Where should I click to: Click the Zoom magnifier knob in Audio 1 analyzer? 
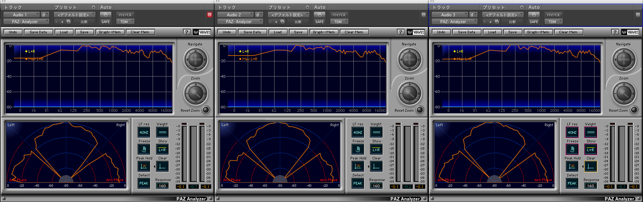[x=195, y=93]
